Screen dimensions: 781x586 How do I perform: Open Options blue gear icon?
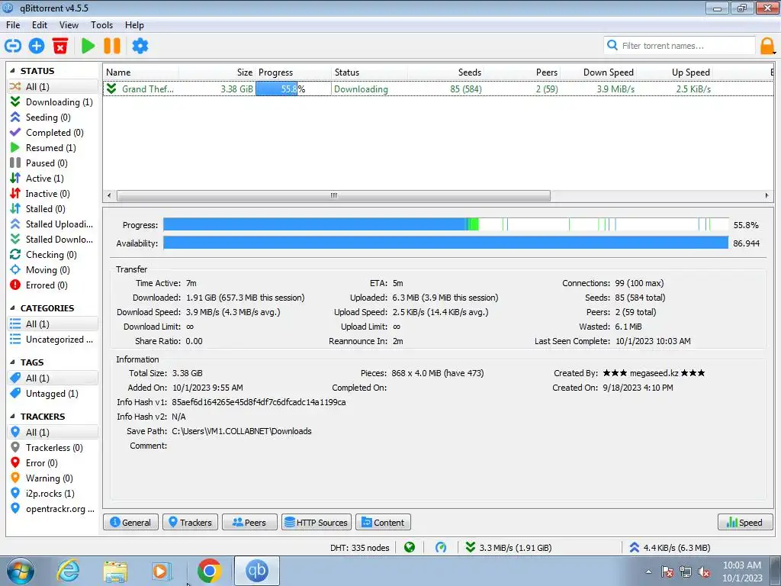(x=140, y=46)
